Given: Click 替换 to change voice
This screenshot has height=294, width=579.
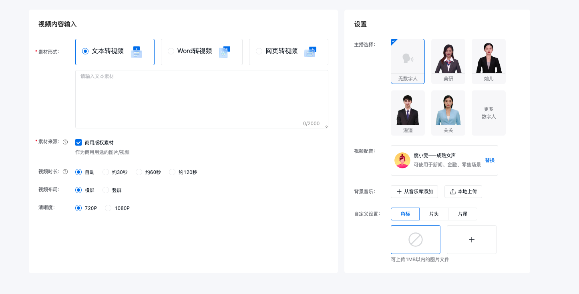Looking at the screenshot, I should [x=490, y=160].
